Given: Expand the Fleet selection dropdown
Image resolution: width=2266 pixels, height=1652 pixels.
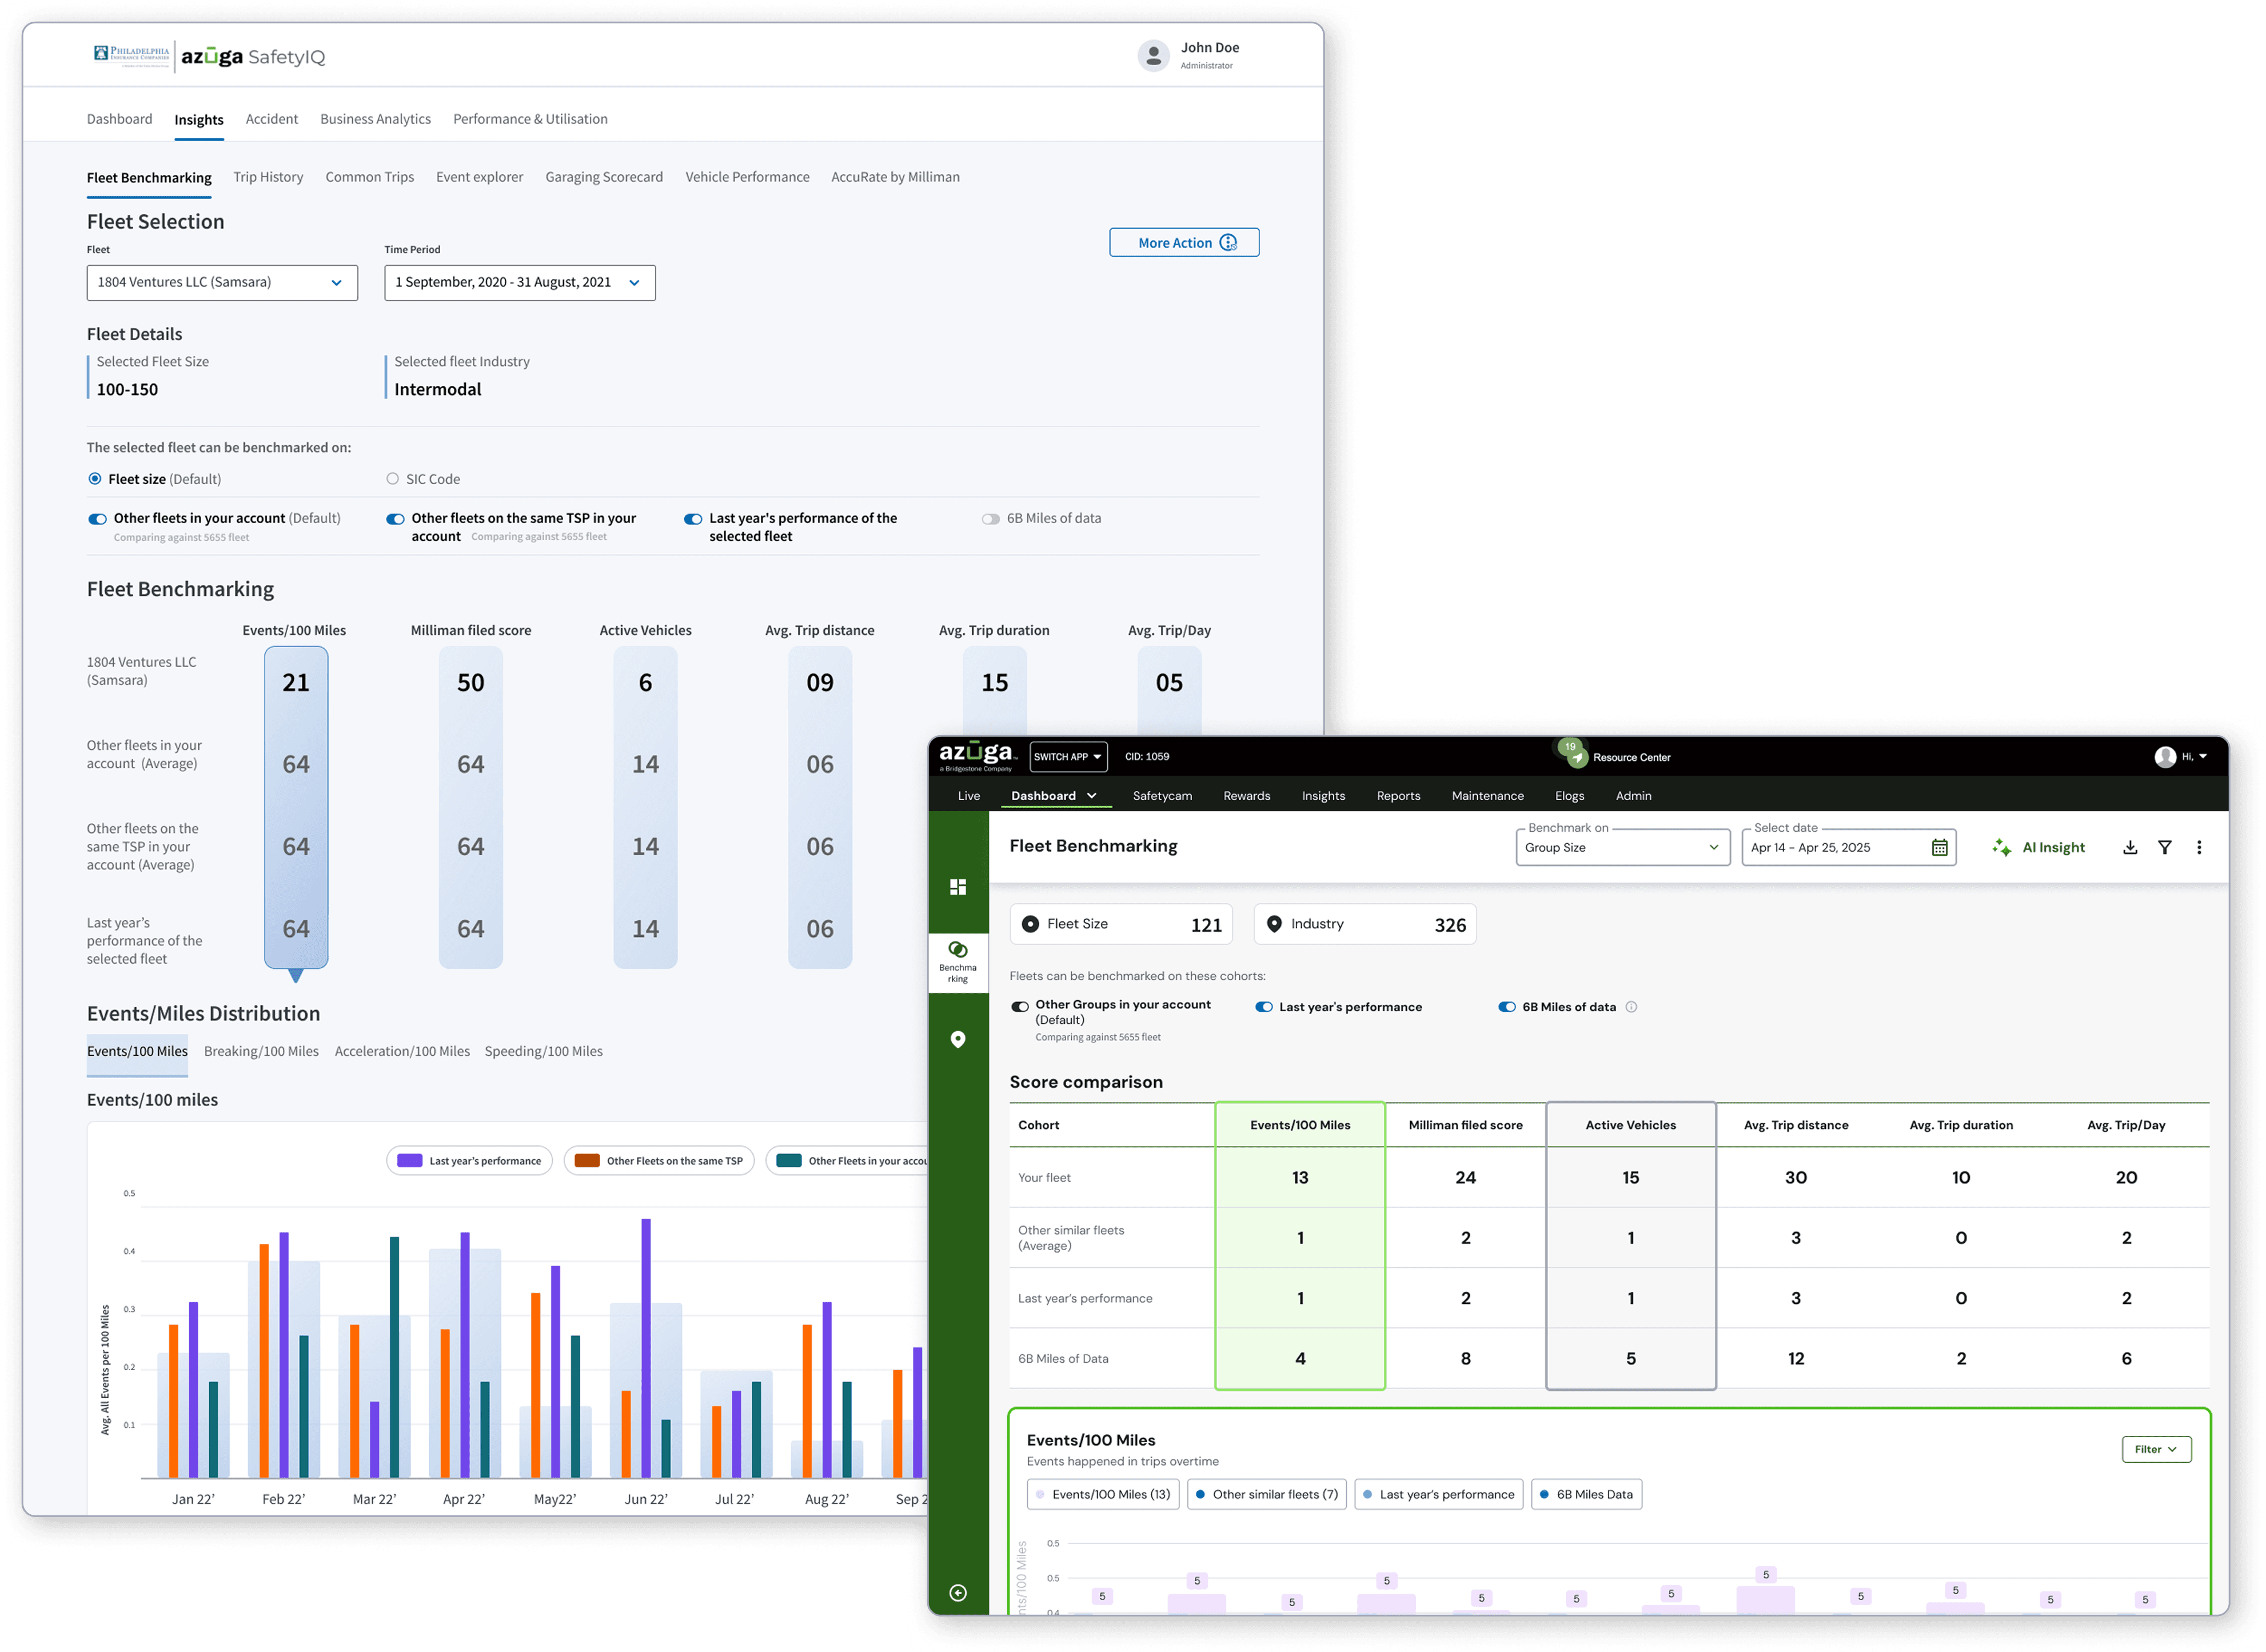Looking at the screenshot, I should (x=222, y=283).
